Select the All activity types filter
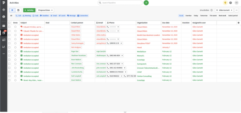241x113 pixels. click(11, 16)
